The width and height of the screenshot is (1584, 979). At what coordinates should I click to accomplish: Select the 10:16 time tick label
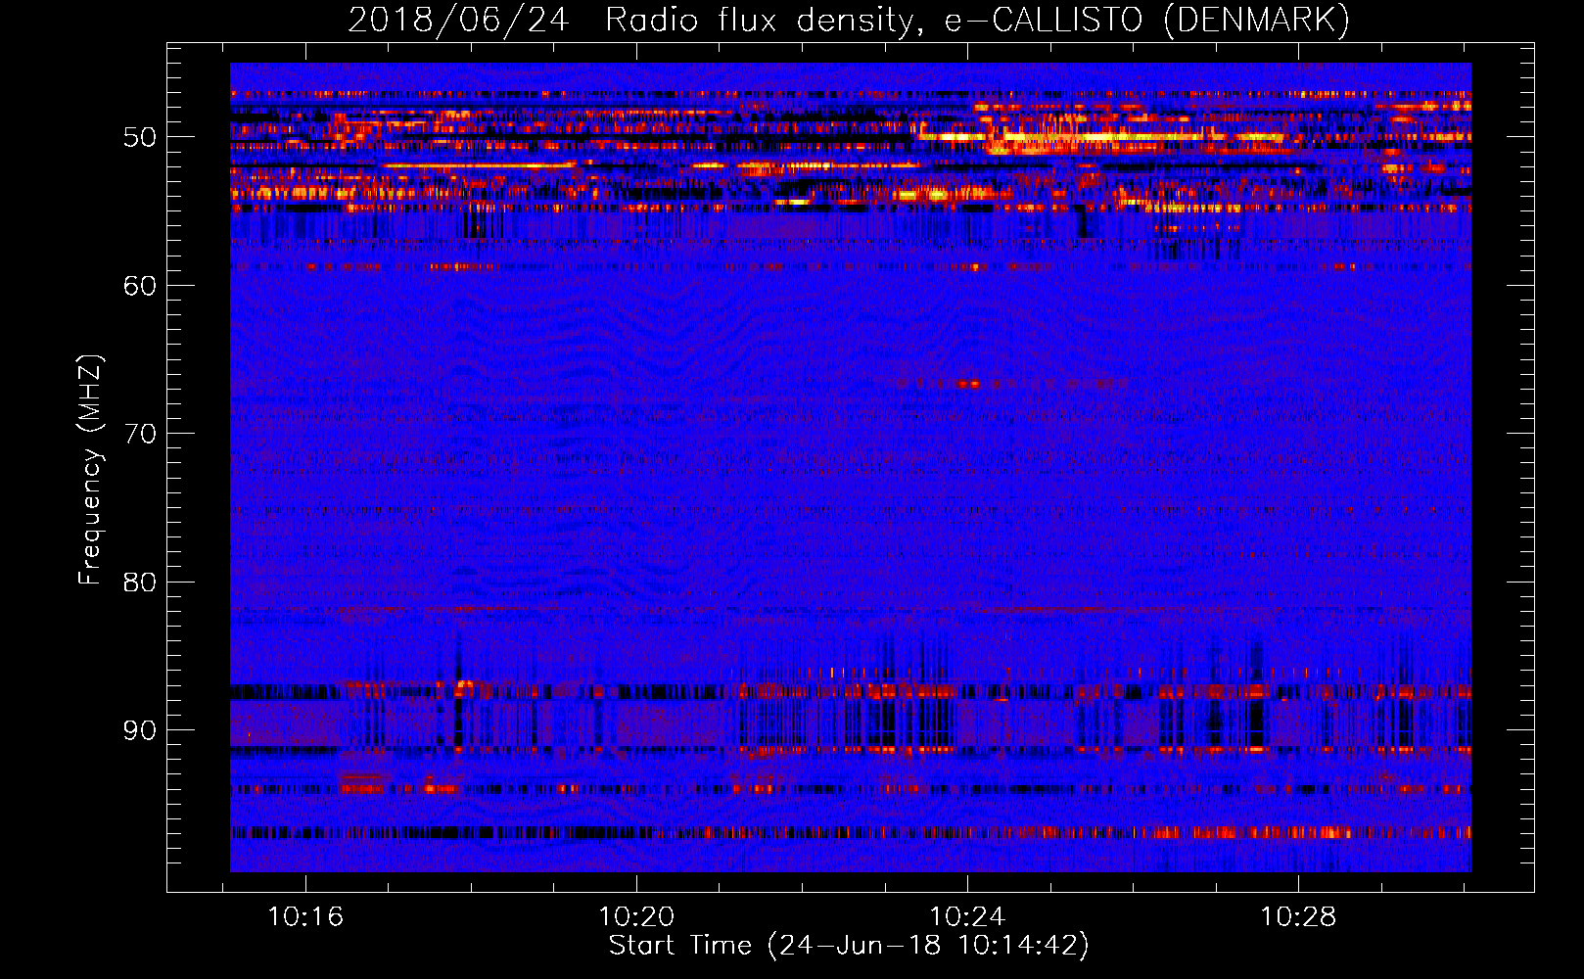(305, 917)
